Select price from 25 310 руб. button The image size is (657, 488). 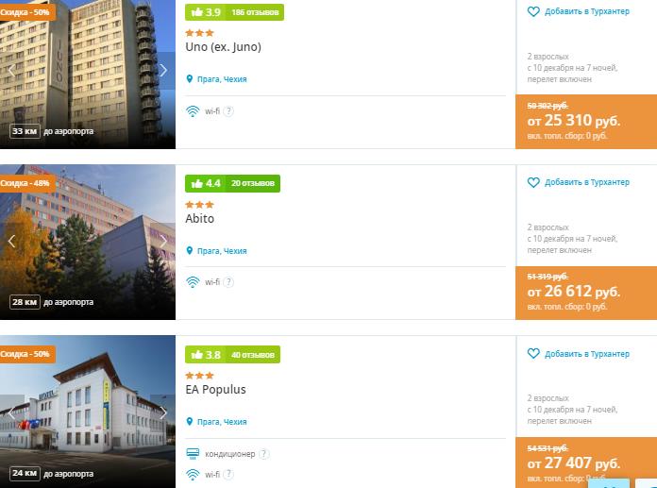586,122
